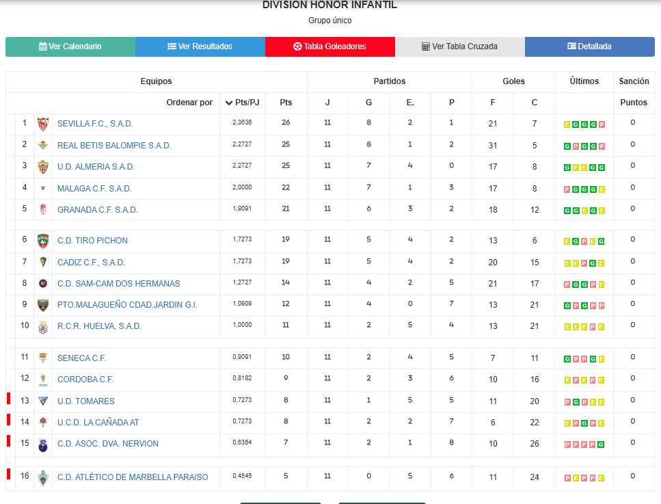This screenshot has width=661, height=504.
Task: Open the U.C.D. La Cañada AT link
Action: (x=98, y=422)
